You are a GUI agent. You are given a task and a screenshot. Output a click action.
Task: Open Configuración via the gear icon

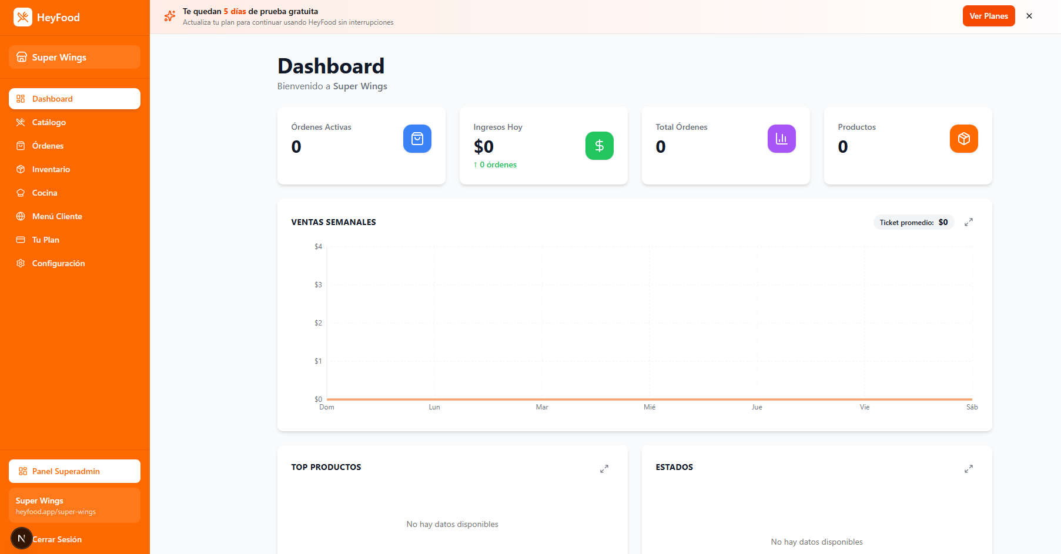[21, 263]
